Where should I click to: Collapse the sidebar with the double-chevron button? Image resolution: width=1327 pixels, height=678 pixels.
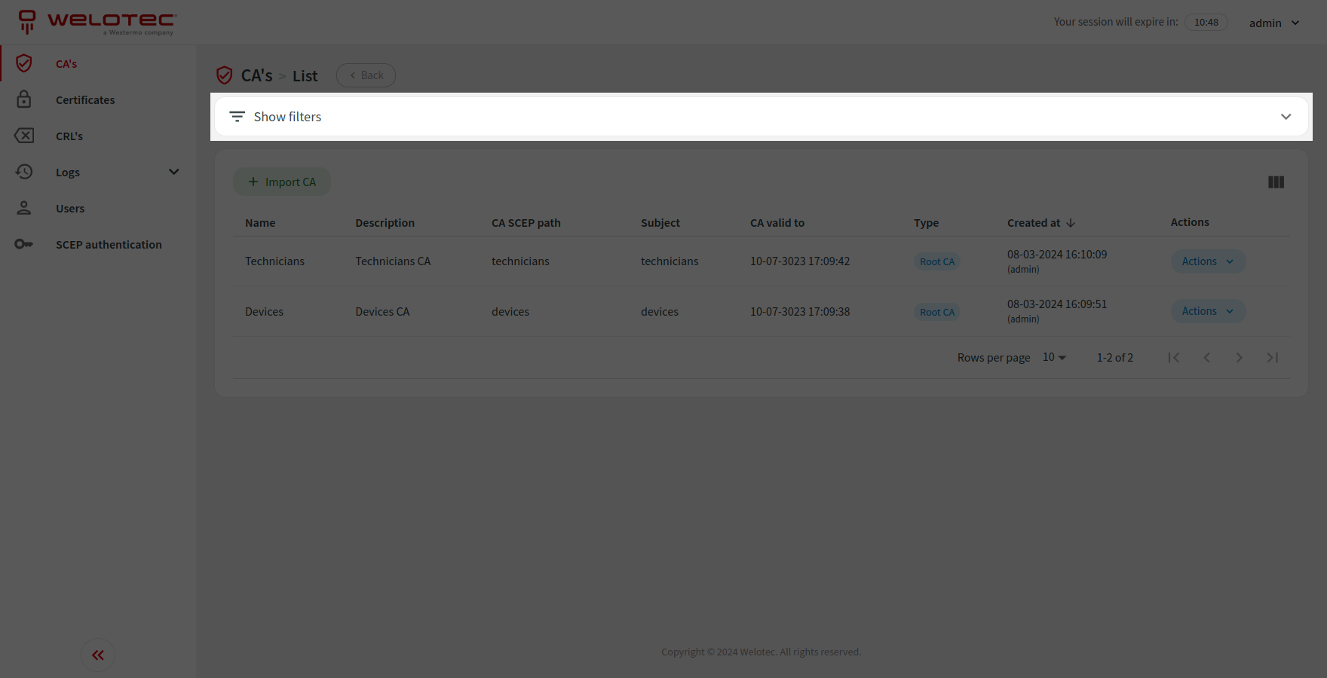point(97,655)
